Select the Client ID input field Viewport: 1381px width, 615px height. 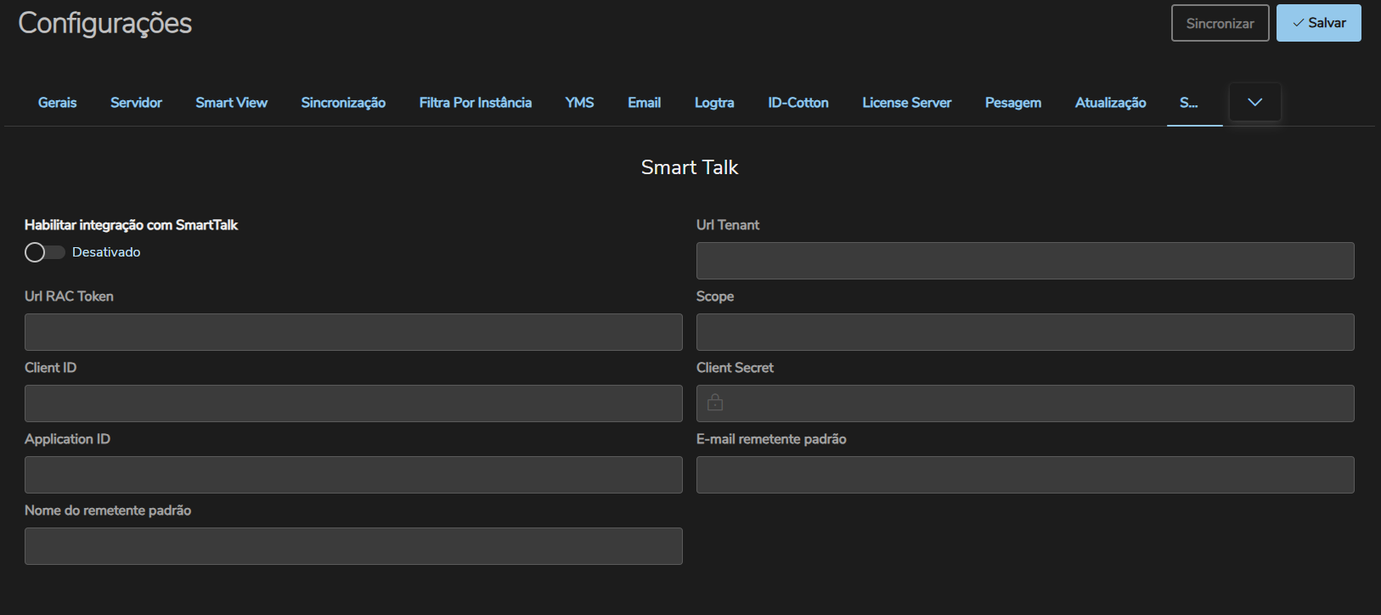353,403
